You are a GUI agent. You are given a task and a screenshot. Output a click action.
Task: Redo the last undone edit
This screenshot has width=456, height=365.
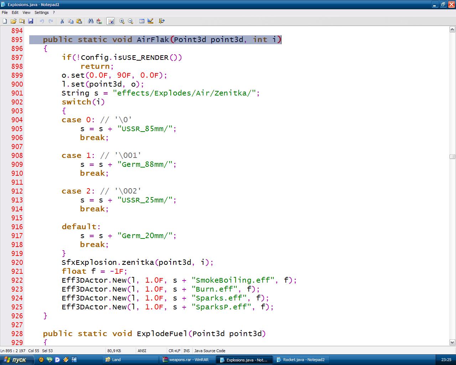coord(51,21)
